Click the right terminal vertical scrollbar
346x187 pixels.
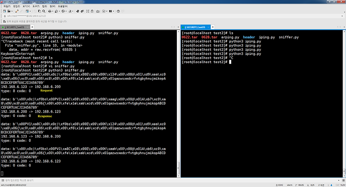point(344,103)
